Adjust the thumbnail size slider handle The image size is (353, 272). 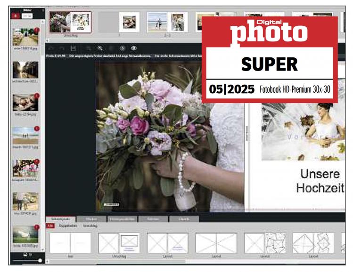pos(40,261)
